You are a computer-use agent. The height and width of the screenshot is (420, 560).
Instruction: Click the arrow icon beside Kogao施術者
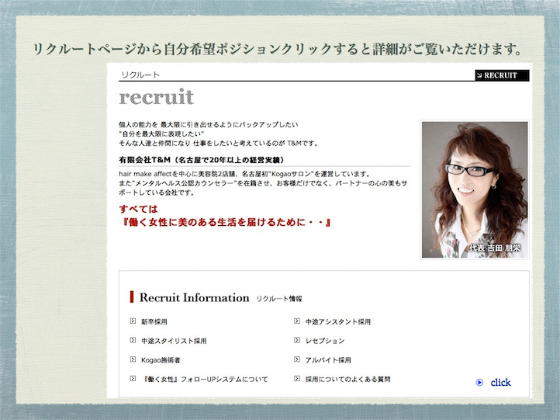click(x=133, y=360)
